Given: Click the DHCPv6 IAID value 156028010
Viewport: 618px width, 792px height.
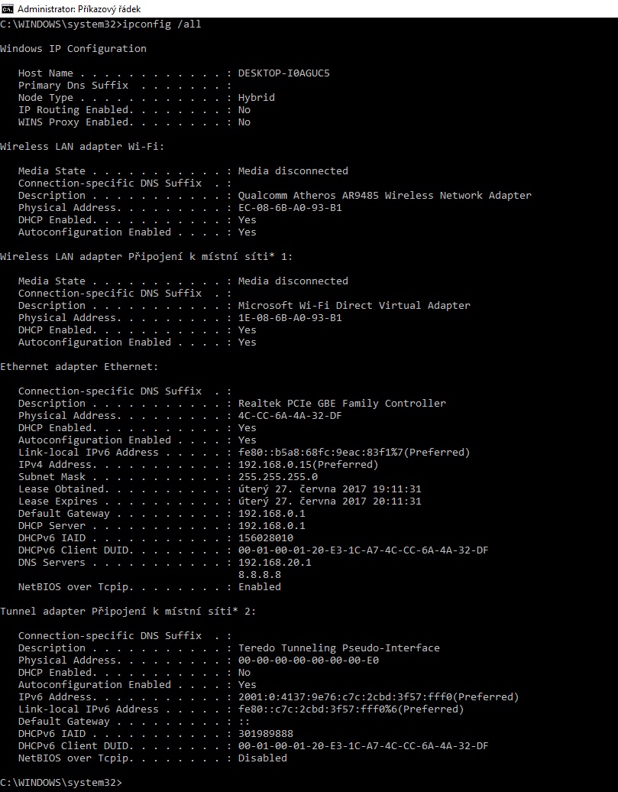Looking at the screenshot, I should pos(265,538).
